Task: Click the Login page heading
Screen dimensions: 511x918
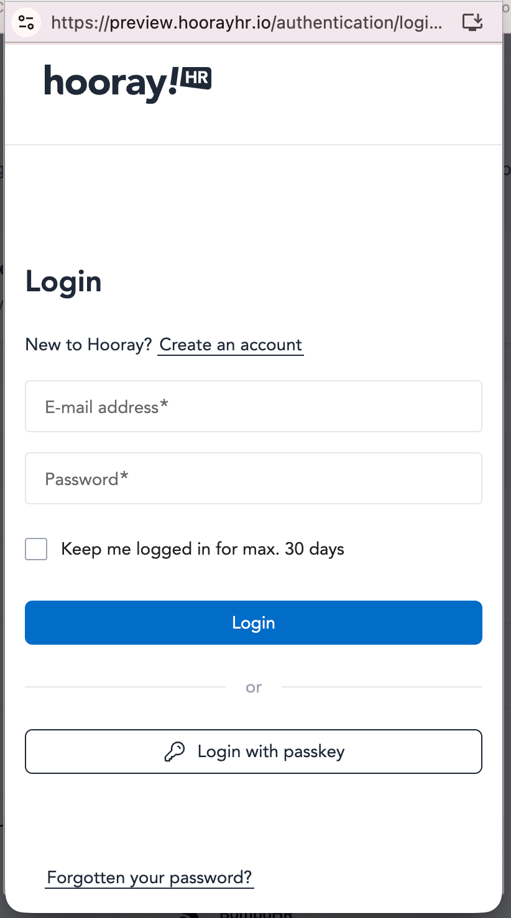Action: tap(63, 282)
